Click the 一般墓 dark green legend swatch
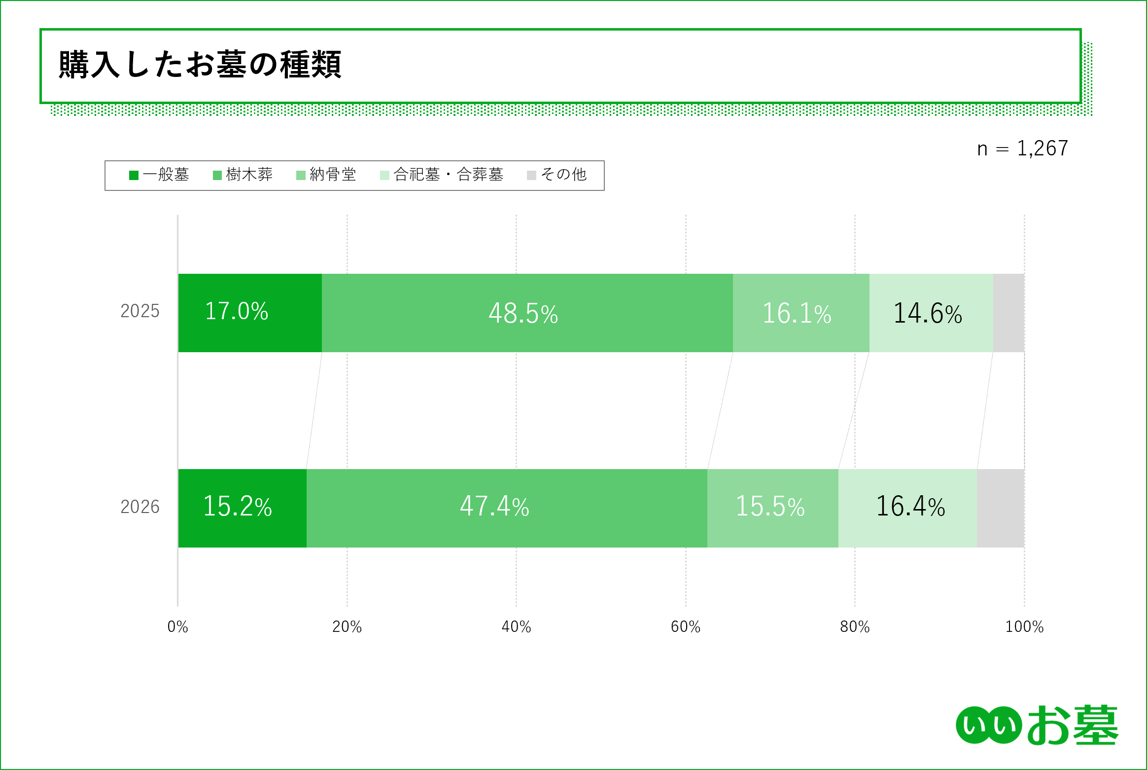This screenshot has width=1147, height=770. click(x=134, y=175)
